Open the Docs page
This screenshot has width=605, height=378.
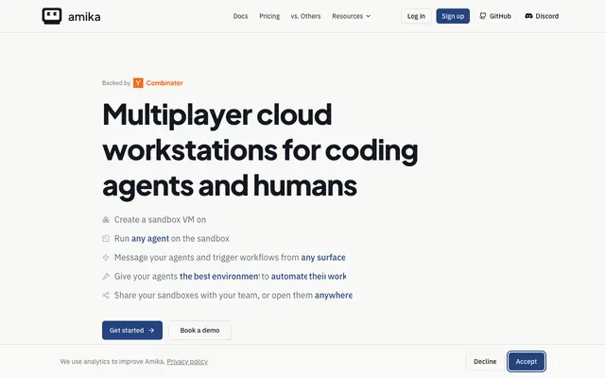pos(240,16)
